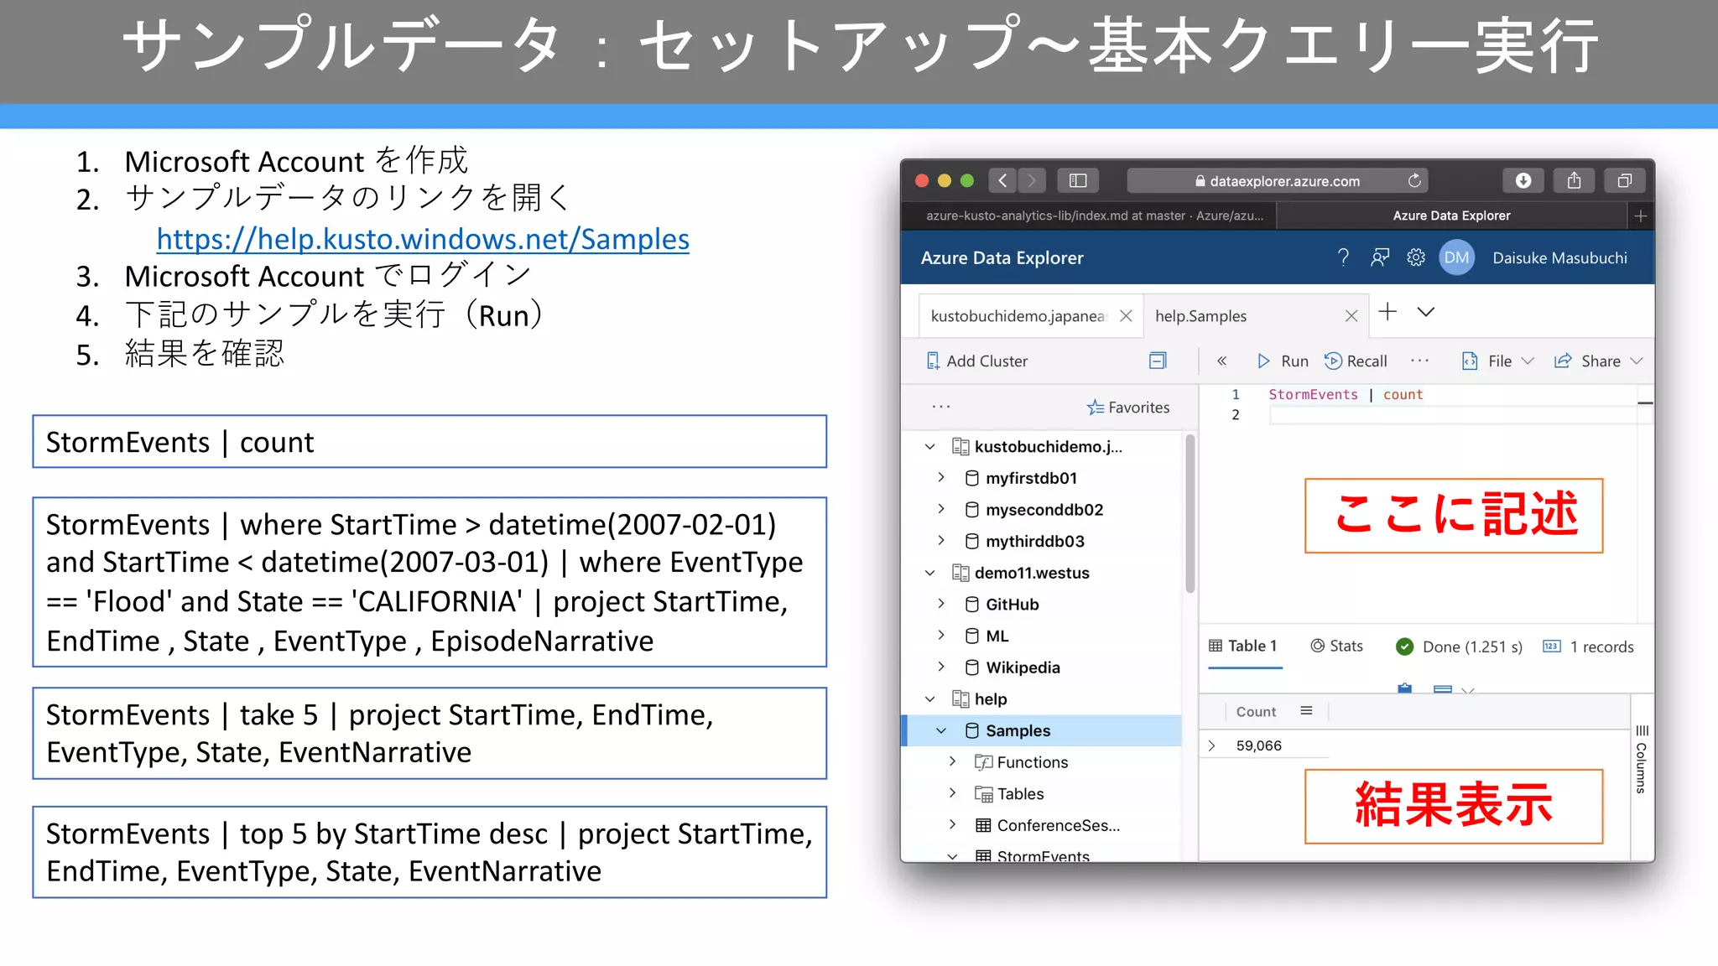Collapse the cluster pane double chevron
The image size is (1718, 966).
click(x=1221, y=361)
